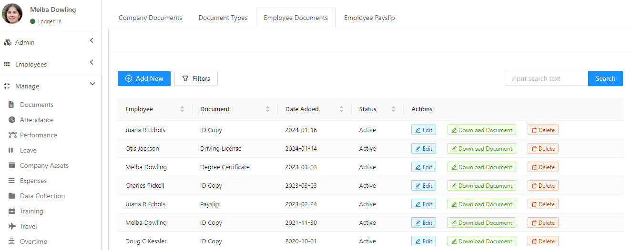Click the funnel icon on Filters button
This screenshot has width=631, height=250.
[185, 78]
